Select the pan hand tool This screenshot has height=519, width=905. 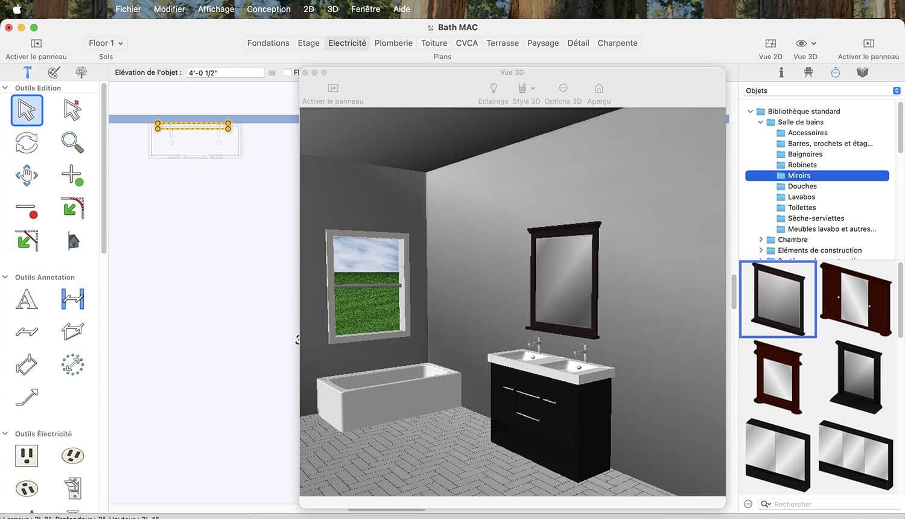tap(27, 175)
